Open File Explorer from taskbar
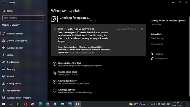 [x=63, y=104]
